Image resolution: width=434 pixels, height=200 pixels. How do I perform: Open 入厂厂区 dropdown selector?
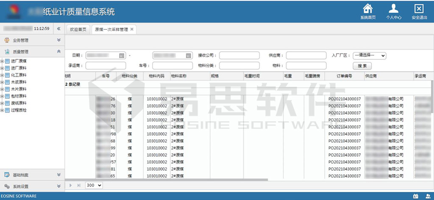(x=369, y=56)
